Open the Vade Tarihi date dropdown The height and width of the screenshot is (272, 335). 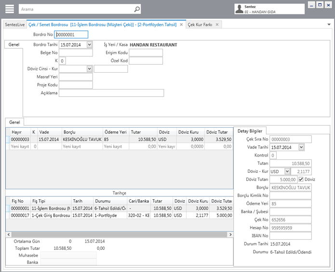(301, 147)
